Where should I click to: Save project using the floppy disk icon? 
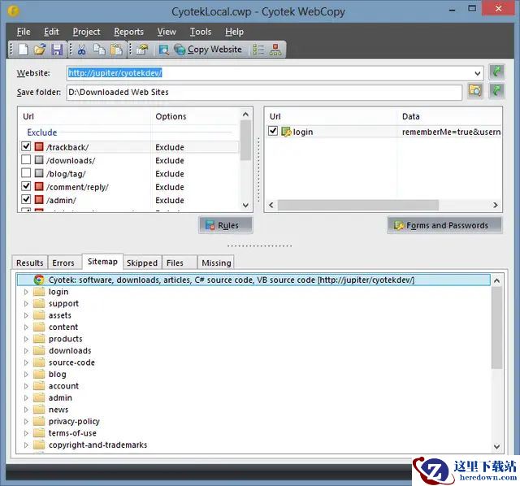(57, 50)
